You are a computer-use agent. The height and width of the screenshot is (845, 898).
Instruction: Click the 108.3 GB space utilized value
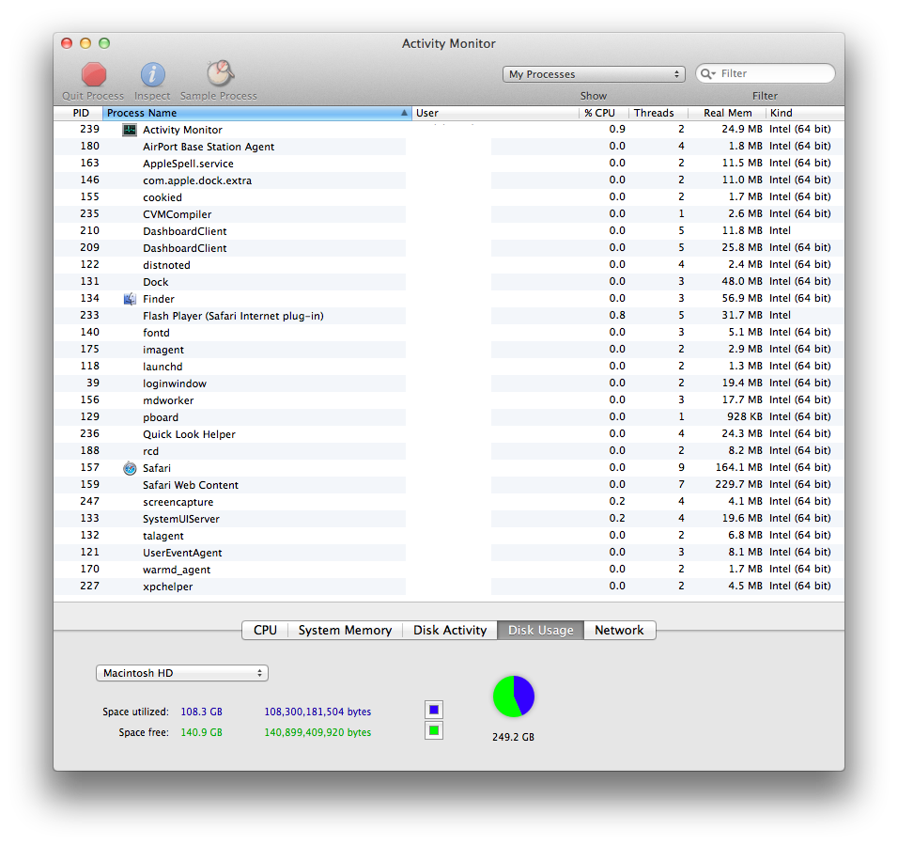tap(202, 712)
